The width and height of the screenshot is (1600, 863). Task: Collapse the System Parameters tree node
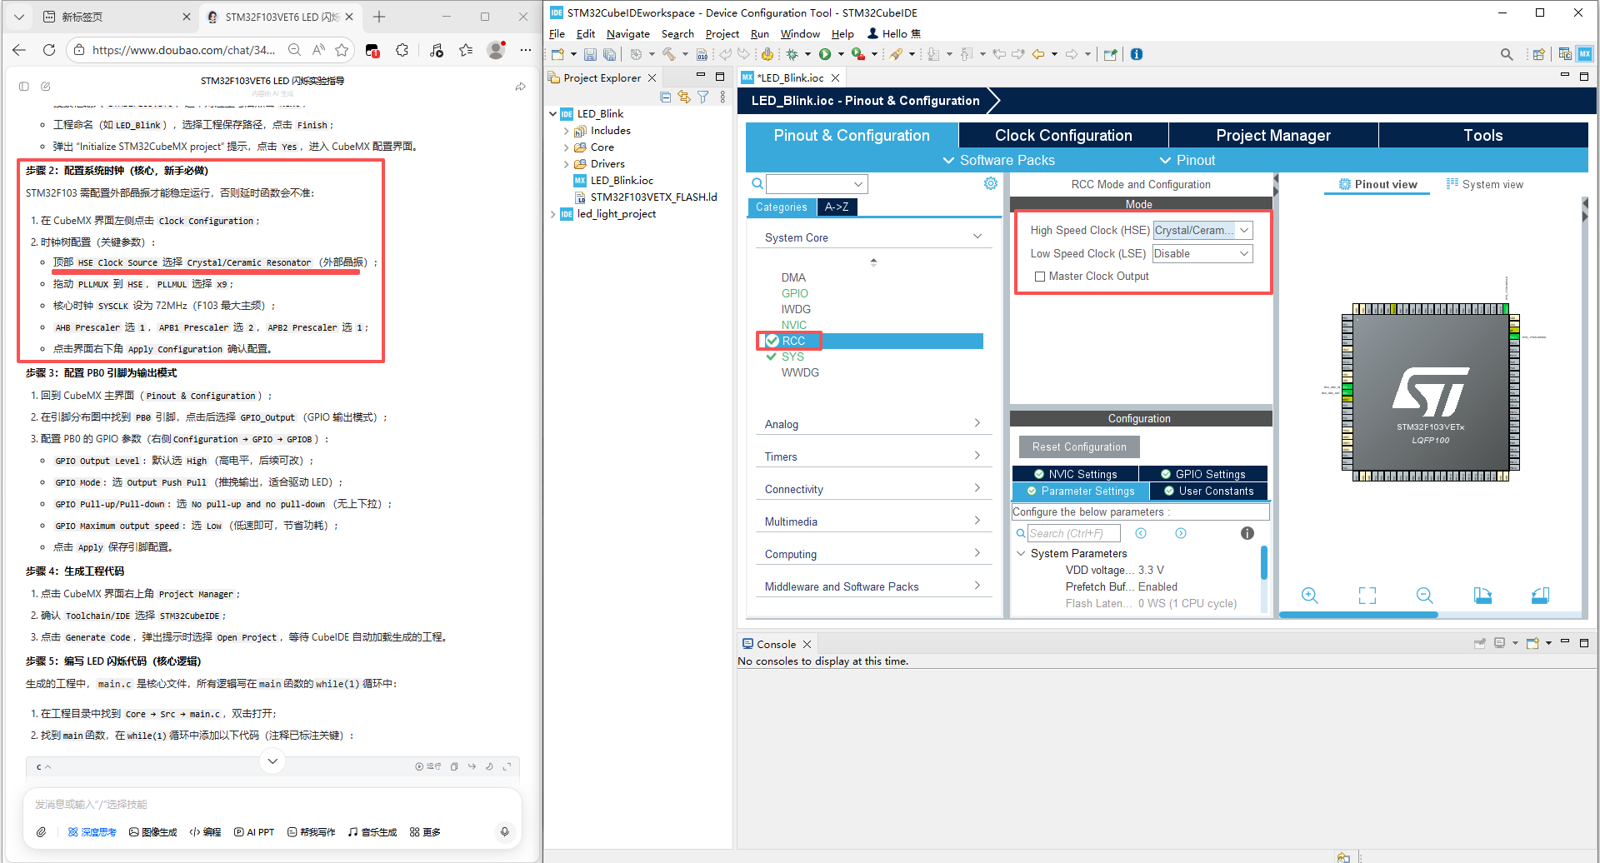[1021, 553]
